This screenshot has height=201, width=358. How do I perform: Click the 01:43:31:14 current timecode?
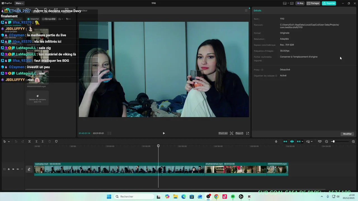click(x=84, y=133)
